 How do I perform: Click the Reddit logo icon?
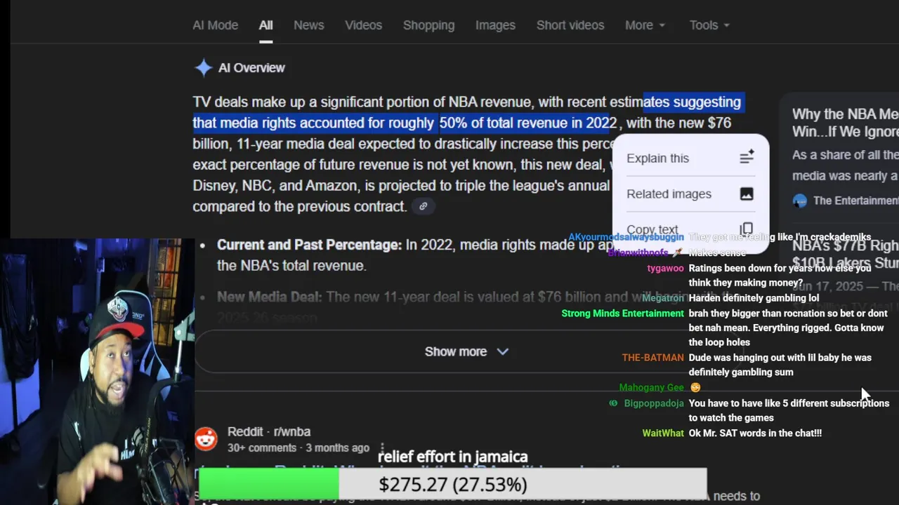point(206,439)
